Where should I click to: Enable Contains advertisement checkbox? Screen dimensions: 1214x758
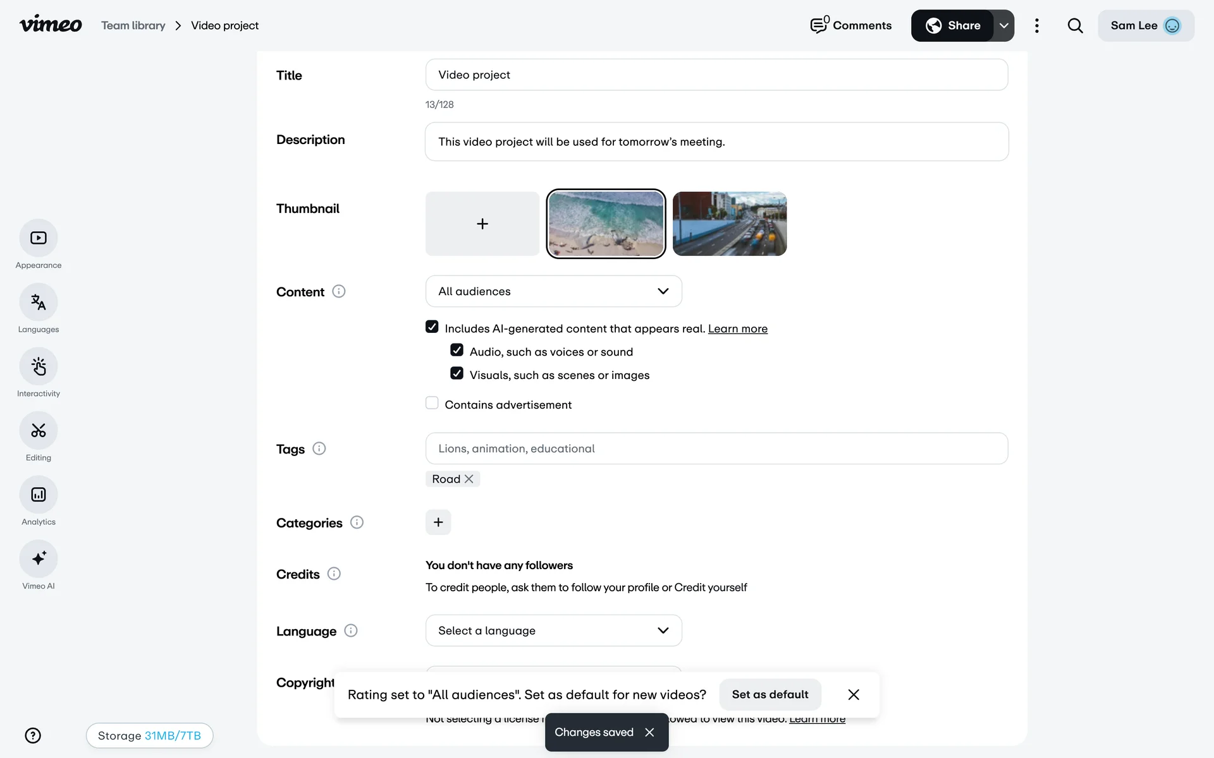[x=432, y=403]
